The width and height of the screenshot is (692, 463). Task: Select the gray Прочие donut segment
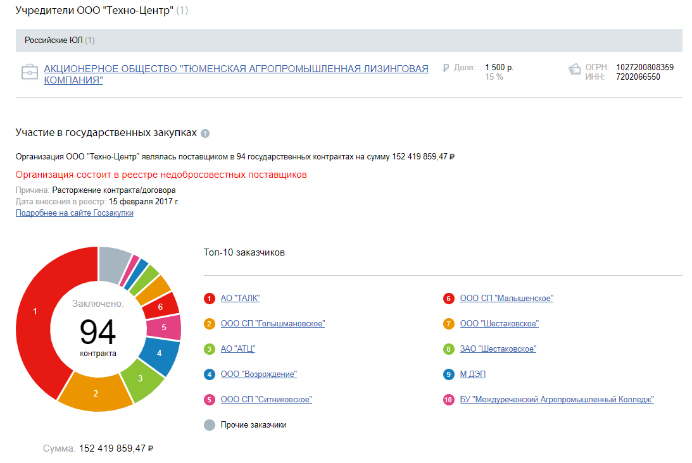(x=113, y=263)
